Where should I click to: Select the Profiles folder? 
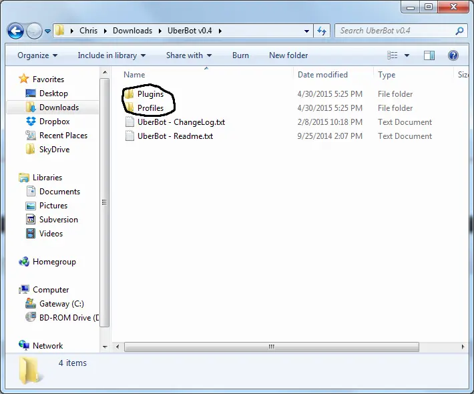pos(150,108)
